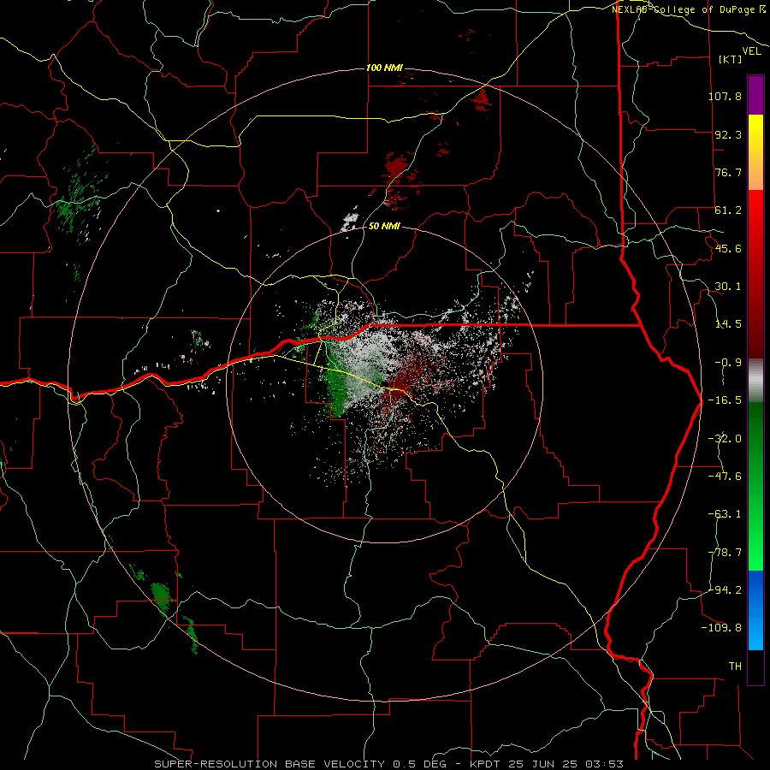The image size is (770, 770).
Task: Select the 45.6 scale value
Action: (728, 248)
